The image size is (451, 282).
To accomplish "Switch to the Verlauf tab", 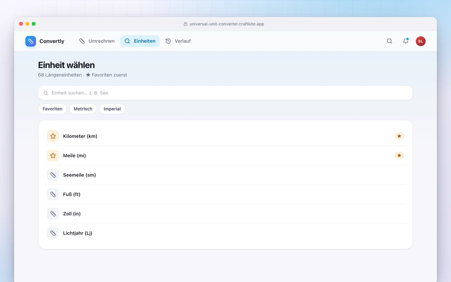I will (178, 41).
